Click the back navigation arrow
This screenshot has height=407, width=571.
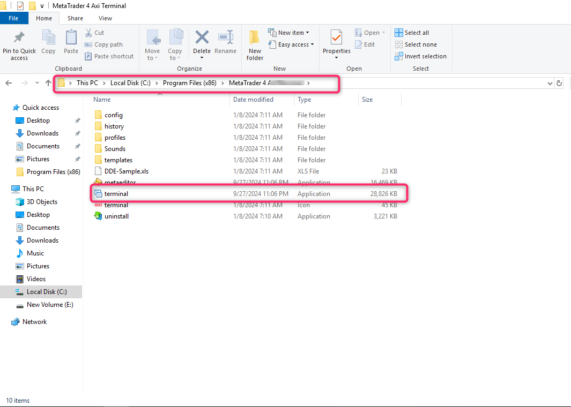pos(9,83)
